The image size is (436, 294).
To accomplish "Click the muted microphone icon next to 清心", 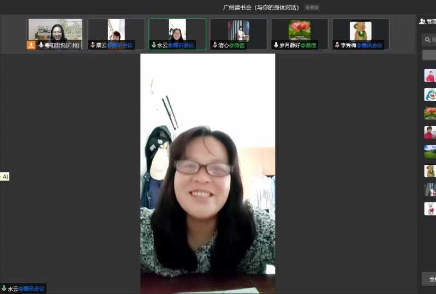I will 214,45.
